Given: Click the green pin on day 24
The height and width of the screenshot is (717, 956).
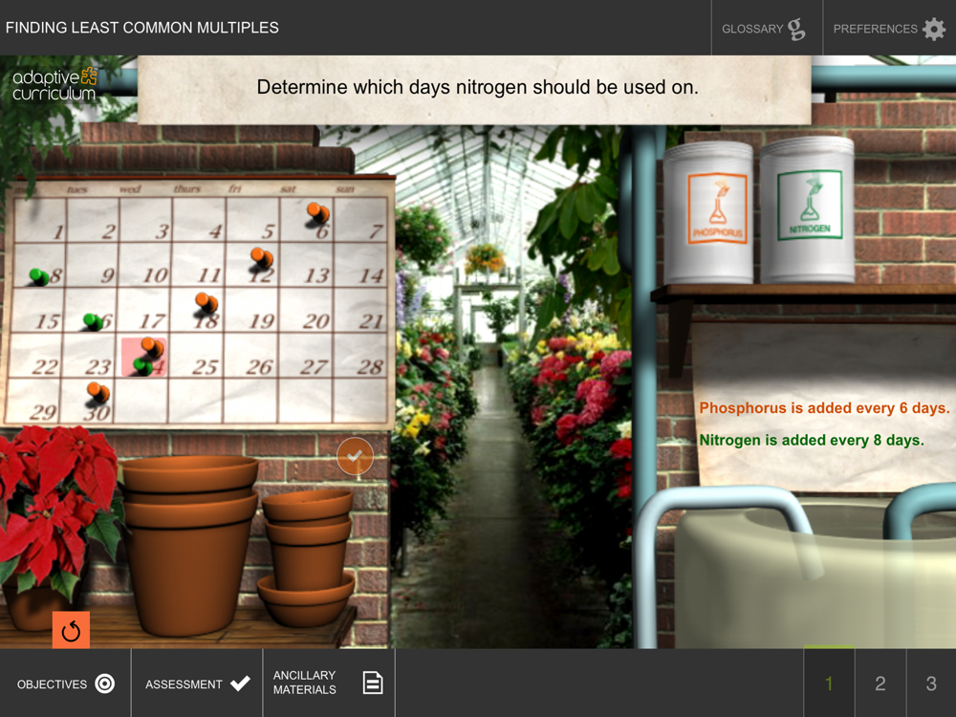Looking at the screenshot, I should [x=143, y=366].
